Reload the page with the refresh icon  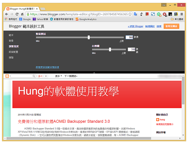click(x=17, y=14)
